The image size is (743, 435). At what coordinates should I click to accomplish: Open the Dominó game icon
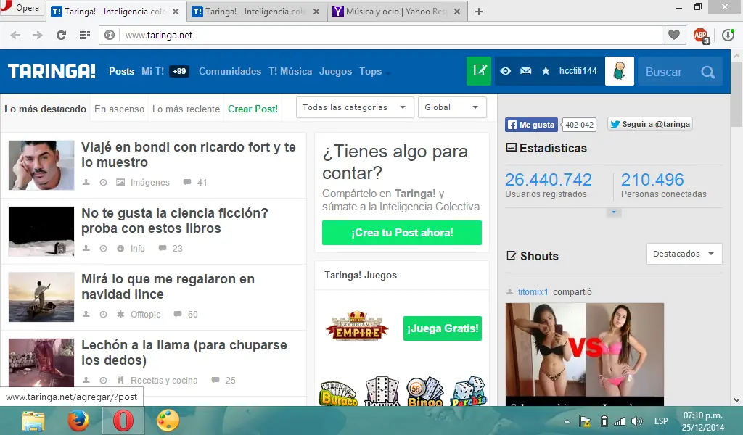382,392
